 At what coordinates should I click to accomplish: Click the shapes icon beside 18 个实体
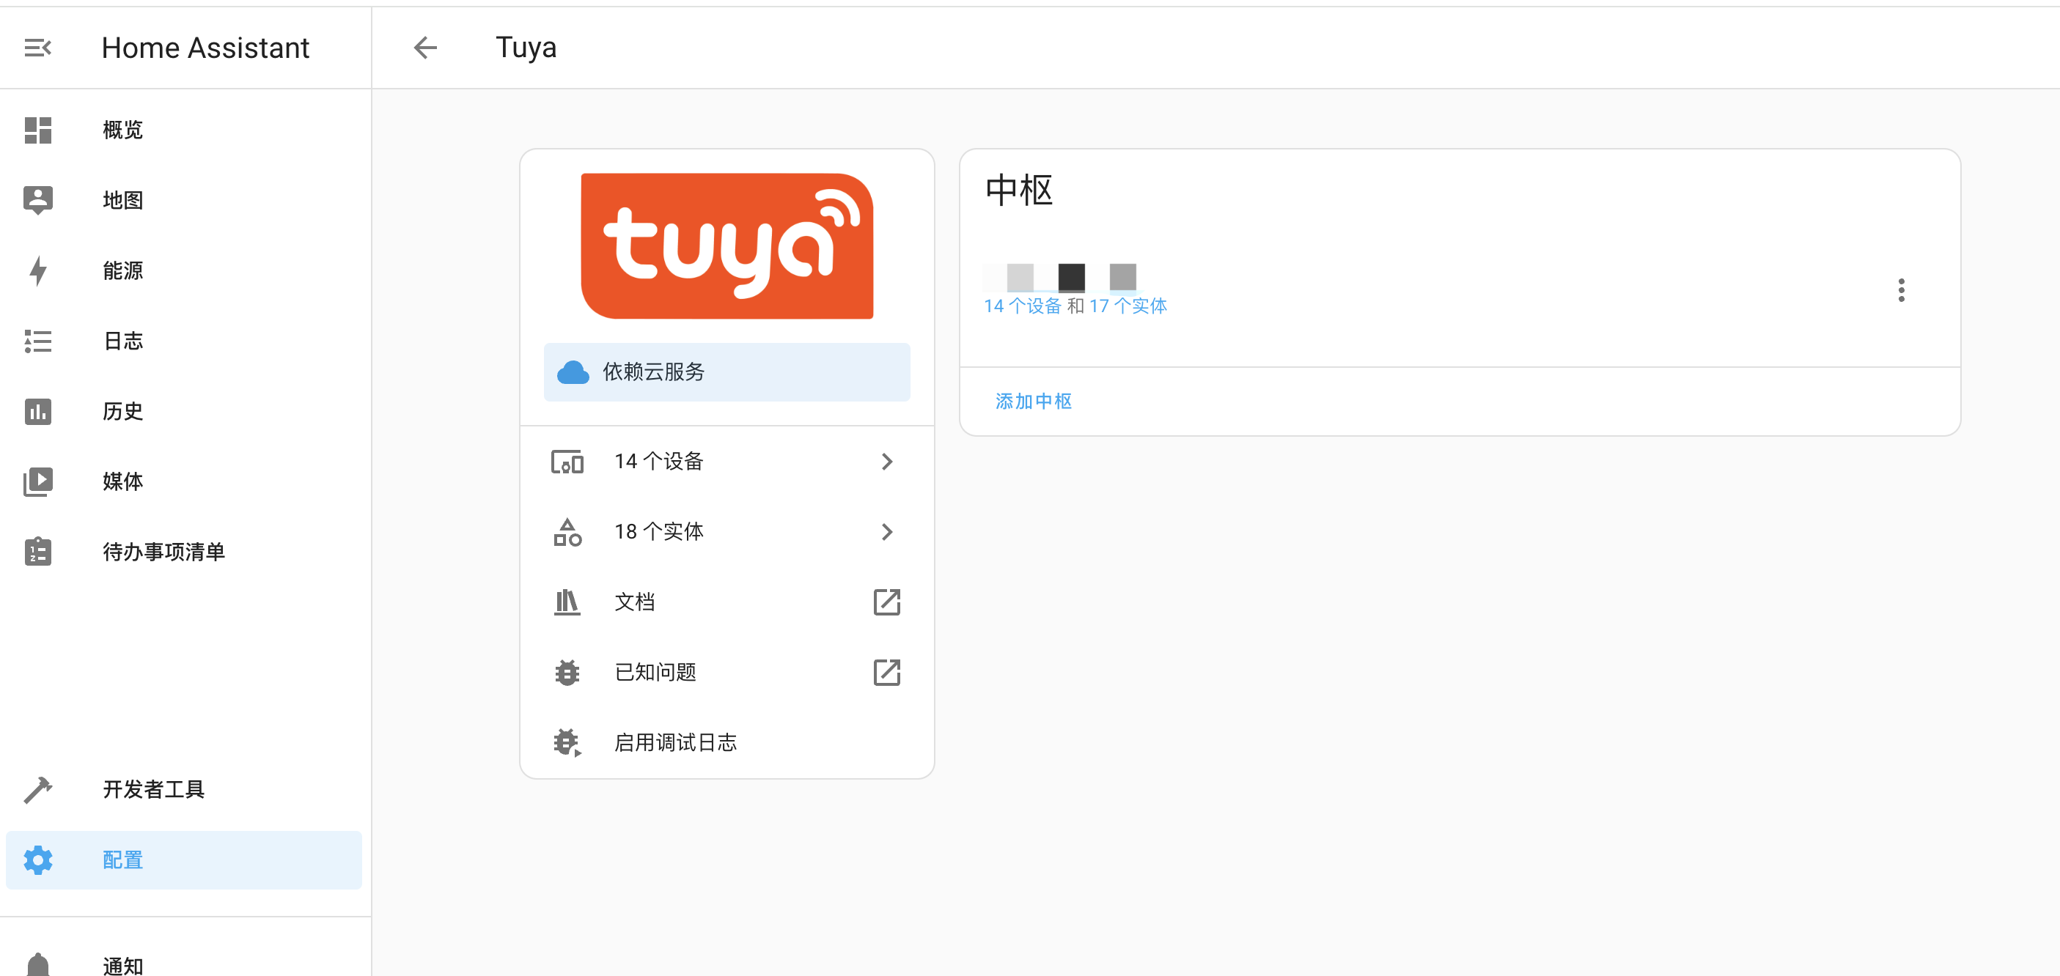point(567,533)
